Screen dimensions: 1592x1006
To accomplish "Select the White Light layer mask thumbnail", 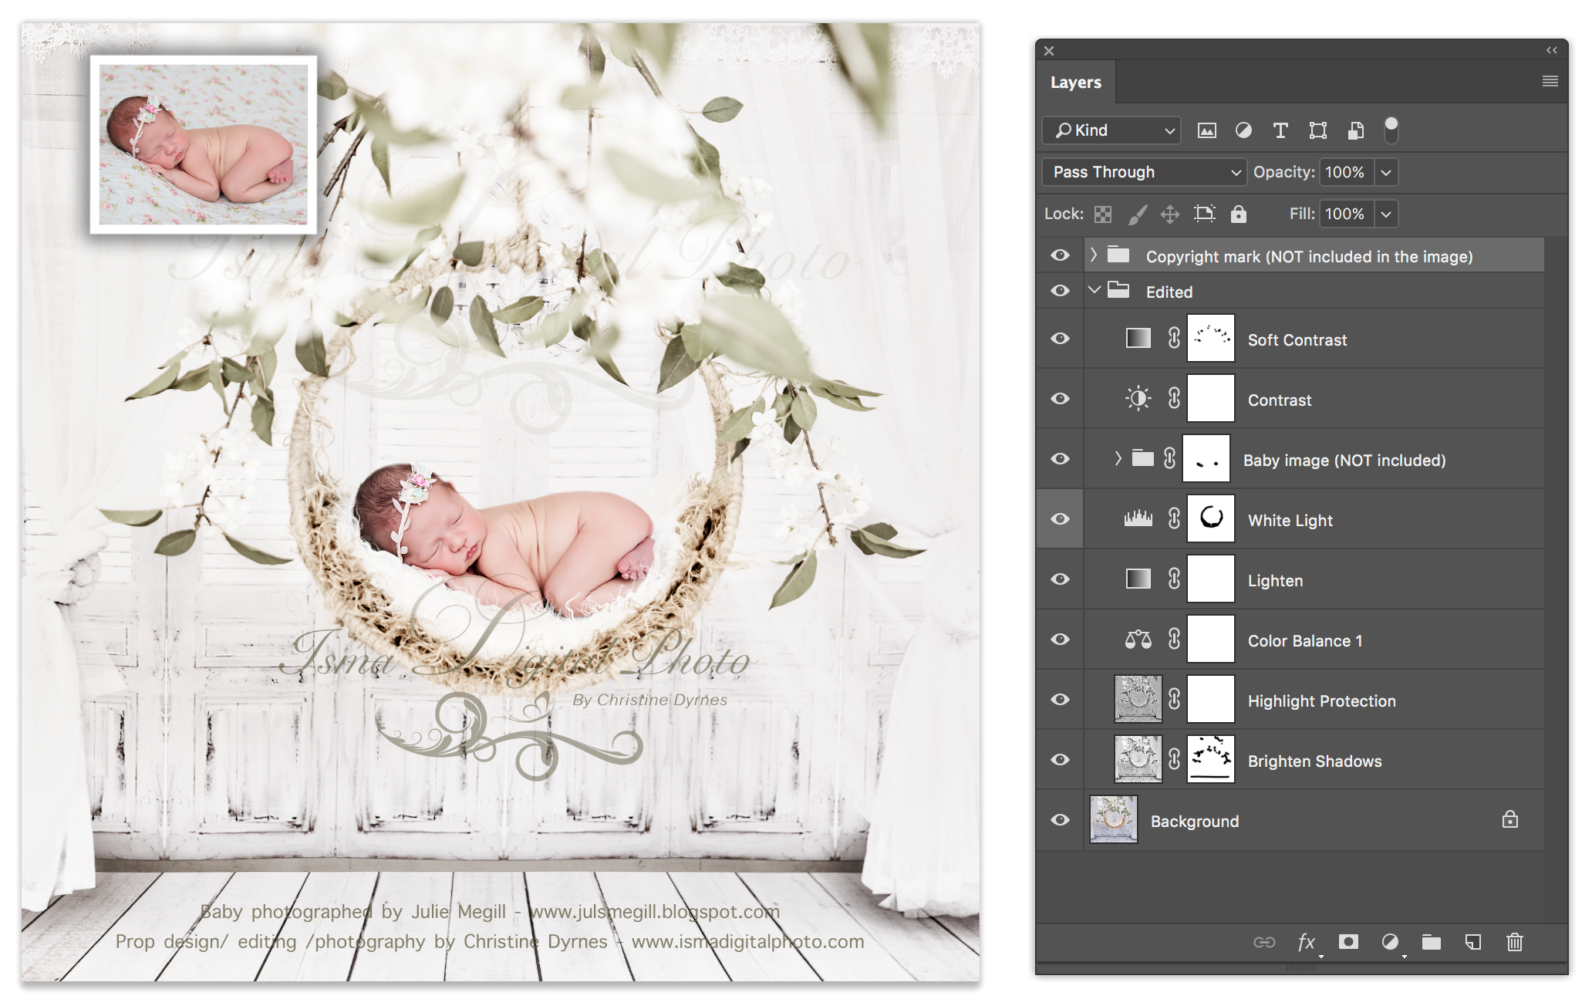I will click(x=1210, y=518).
